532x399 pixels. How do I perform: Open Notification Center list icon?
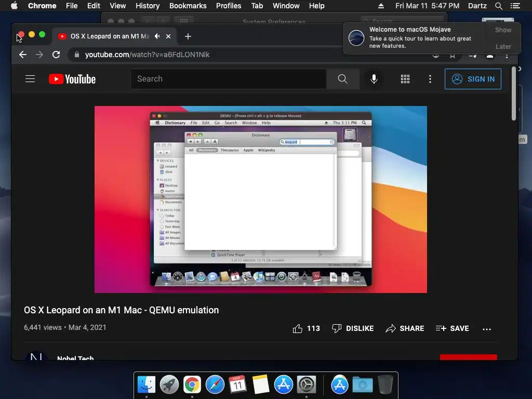point(515,6)
